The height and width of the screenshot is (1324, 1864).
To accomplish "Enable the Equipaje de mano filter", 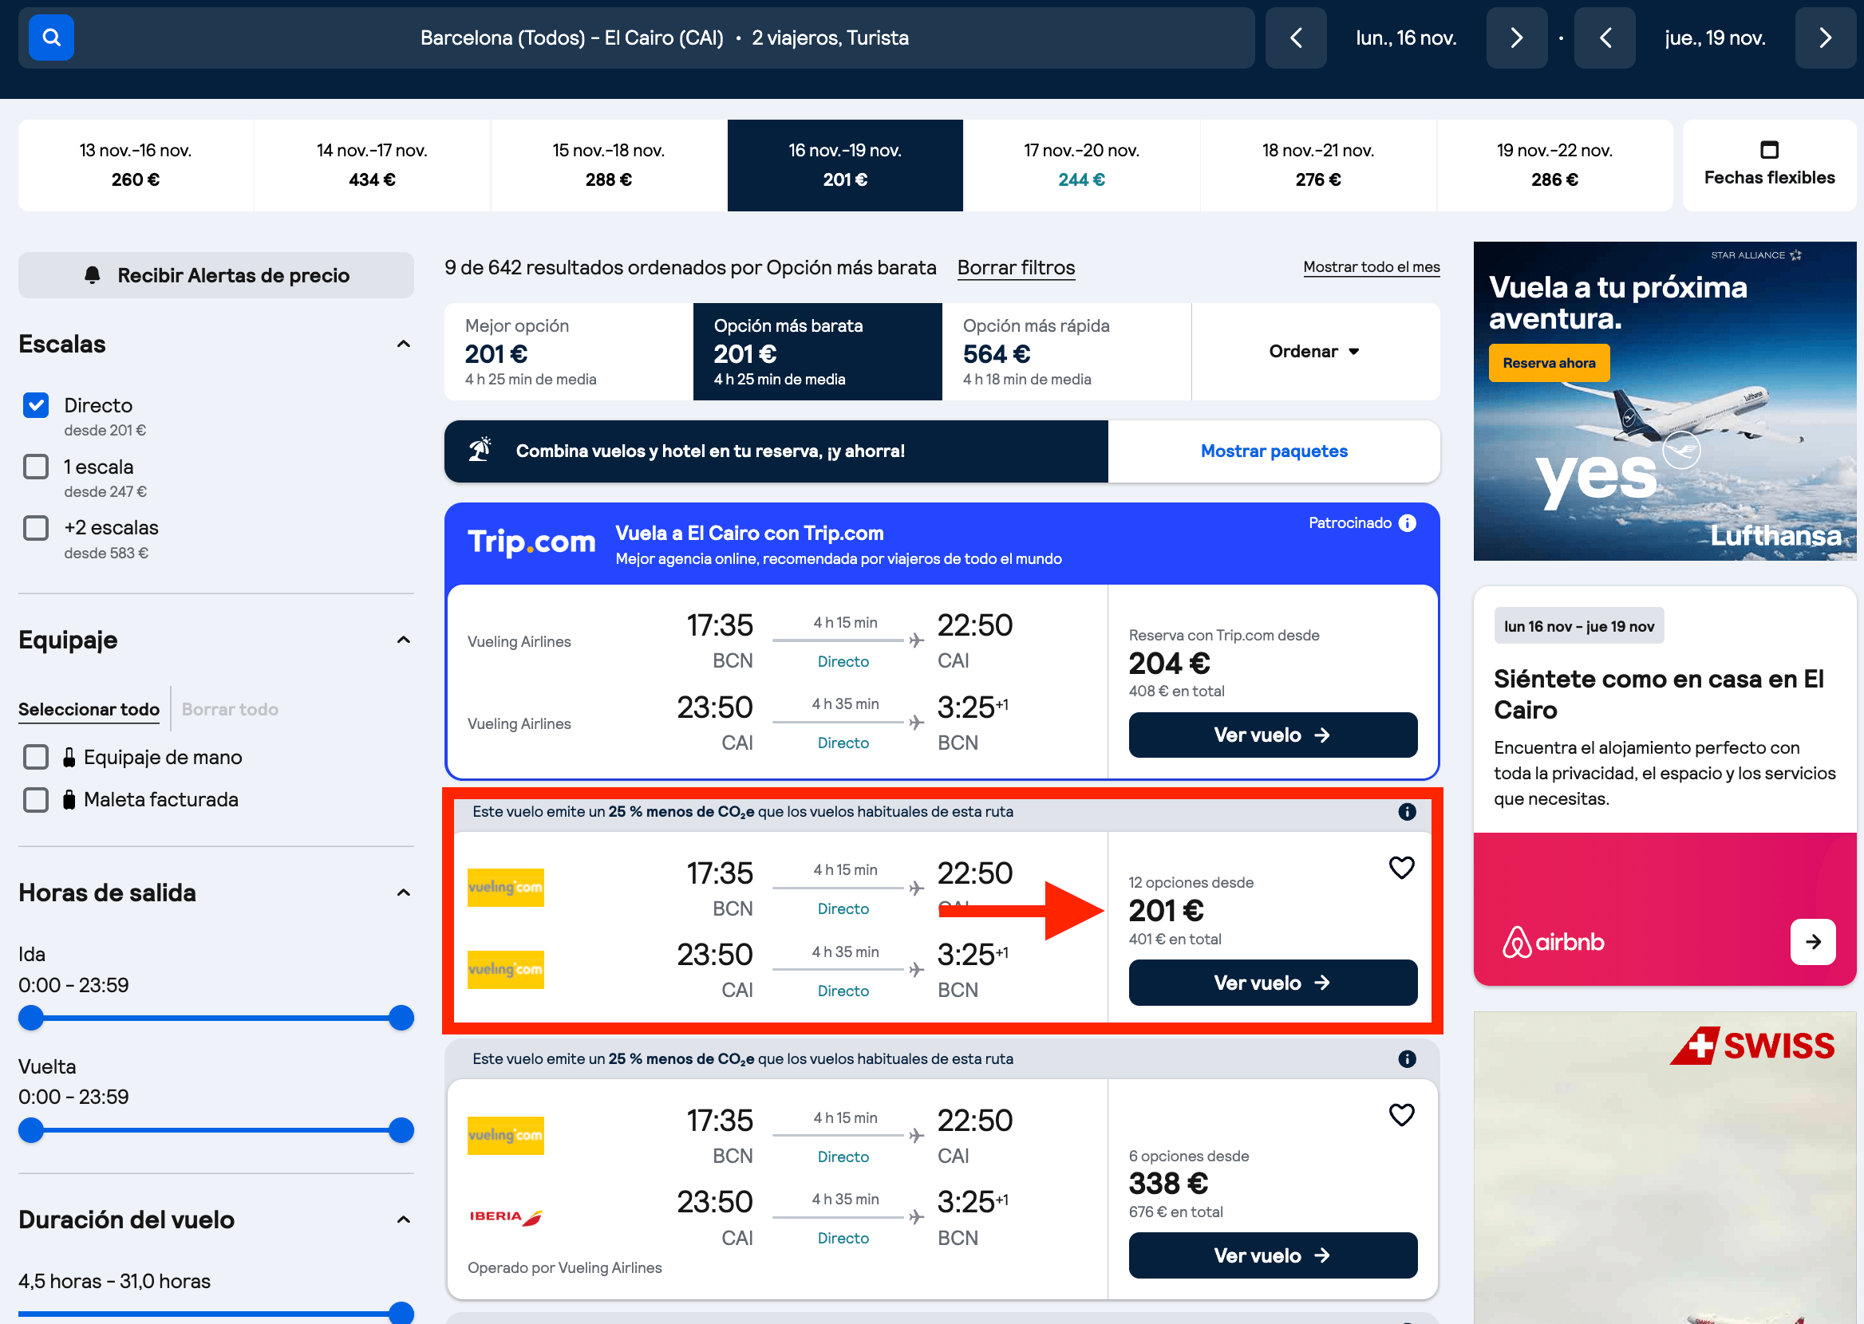I will click(x=36, y=757).
